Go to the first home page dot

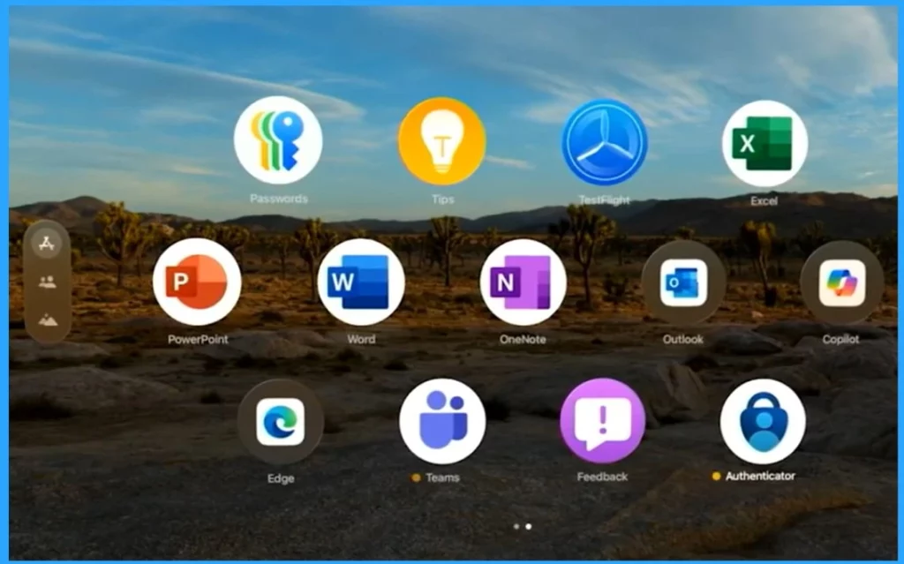(x=516, y=527)
